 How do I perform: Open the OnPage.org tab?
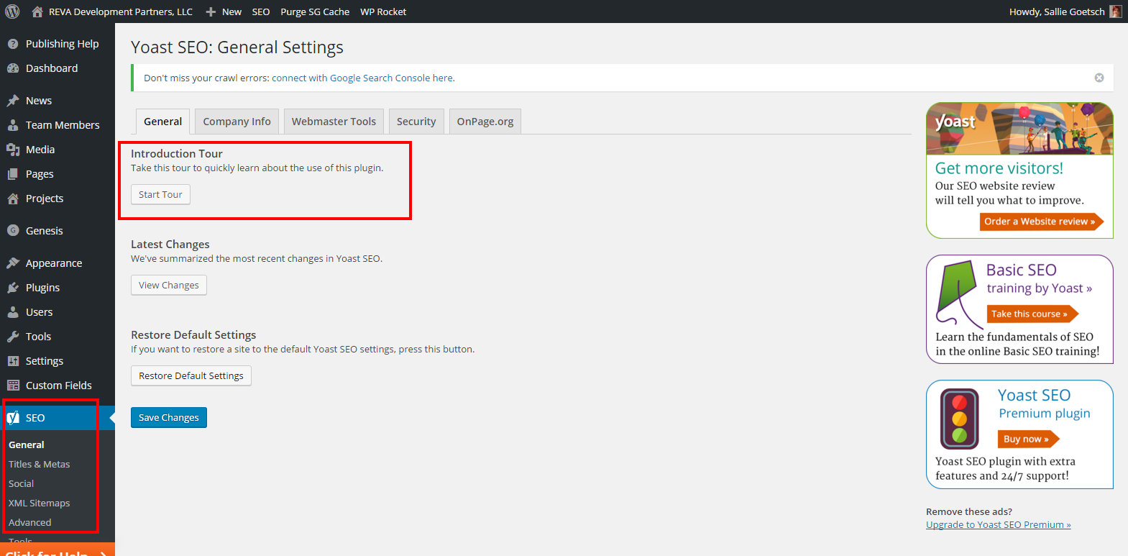485,122
